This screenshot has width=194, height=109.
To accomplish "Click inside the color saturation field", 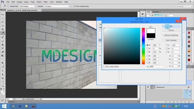I will pos(122,46).
